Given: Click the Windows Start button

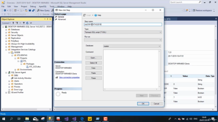Looking at the screenshot, I should 4,119.
